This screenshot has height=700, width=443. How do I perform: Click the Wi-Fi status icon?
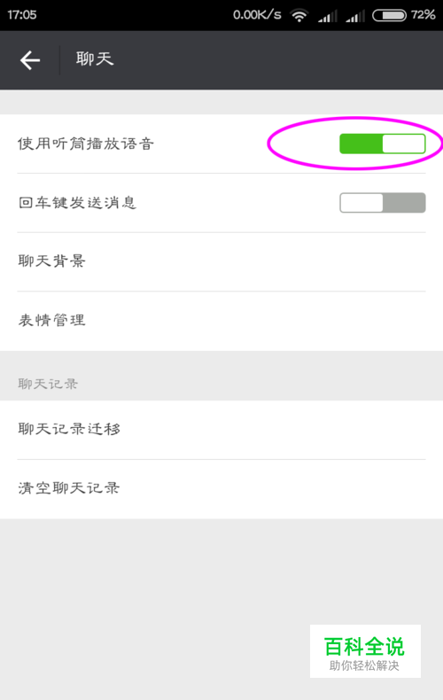[x=299, y=15]
